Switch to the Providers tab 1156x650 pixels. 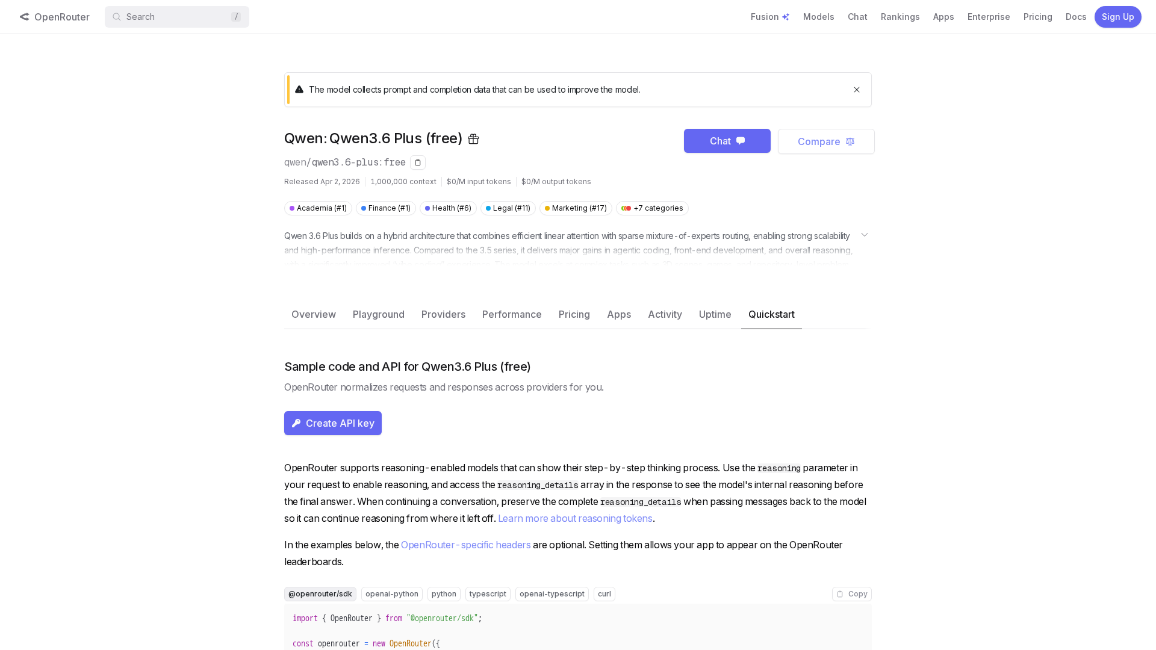click(443, 314)
